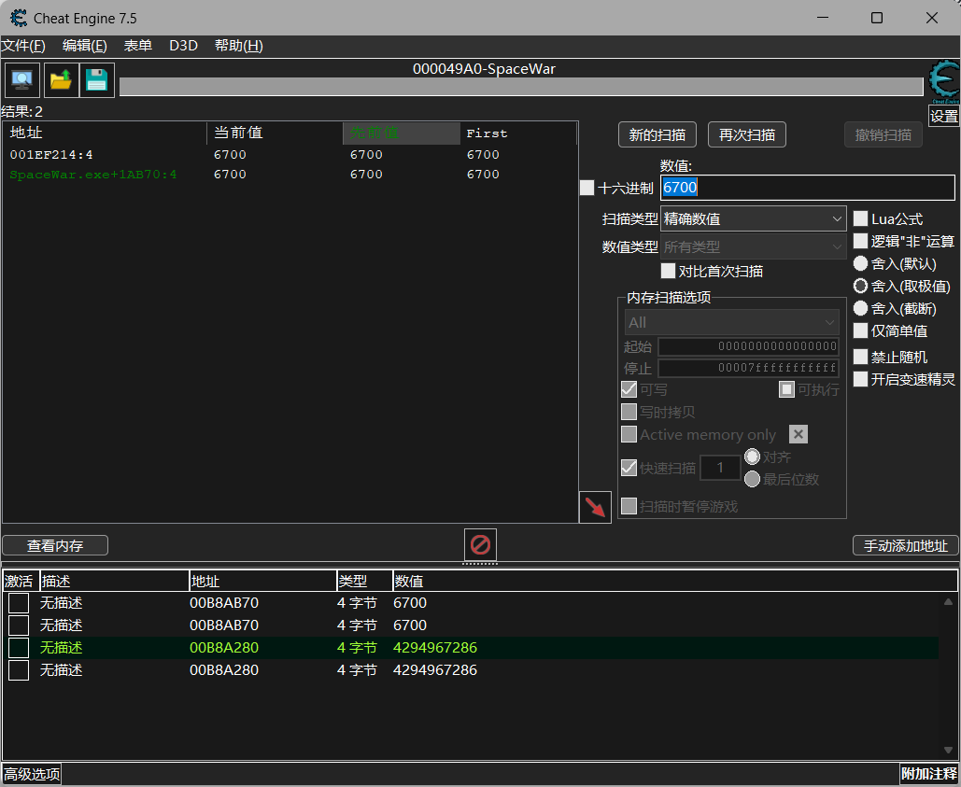Click the 激活 column header in address list
Image resolution: width=961 pixels, height=787 pixels.
[21, 582]
